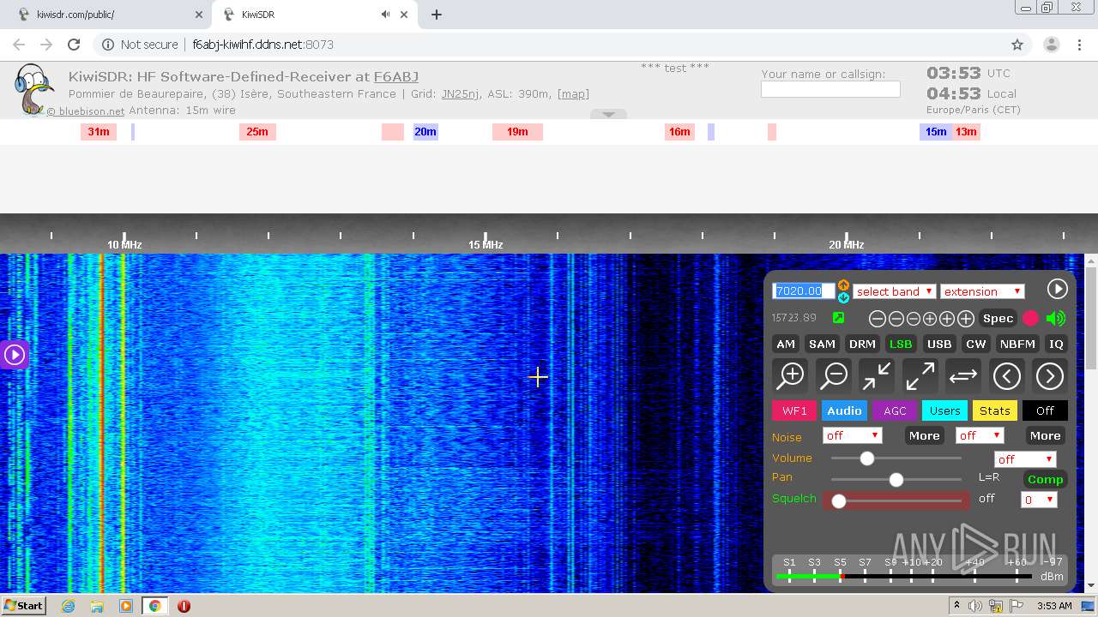Jump to the 31m band marker
1098x617 pixels.
(99, 132)
